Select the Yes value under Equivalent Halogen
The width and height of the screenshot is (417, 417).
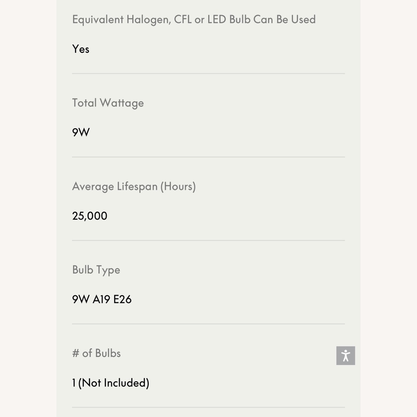[x=81, y=49]
